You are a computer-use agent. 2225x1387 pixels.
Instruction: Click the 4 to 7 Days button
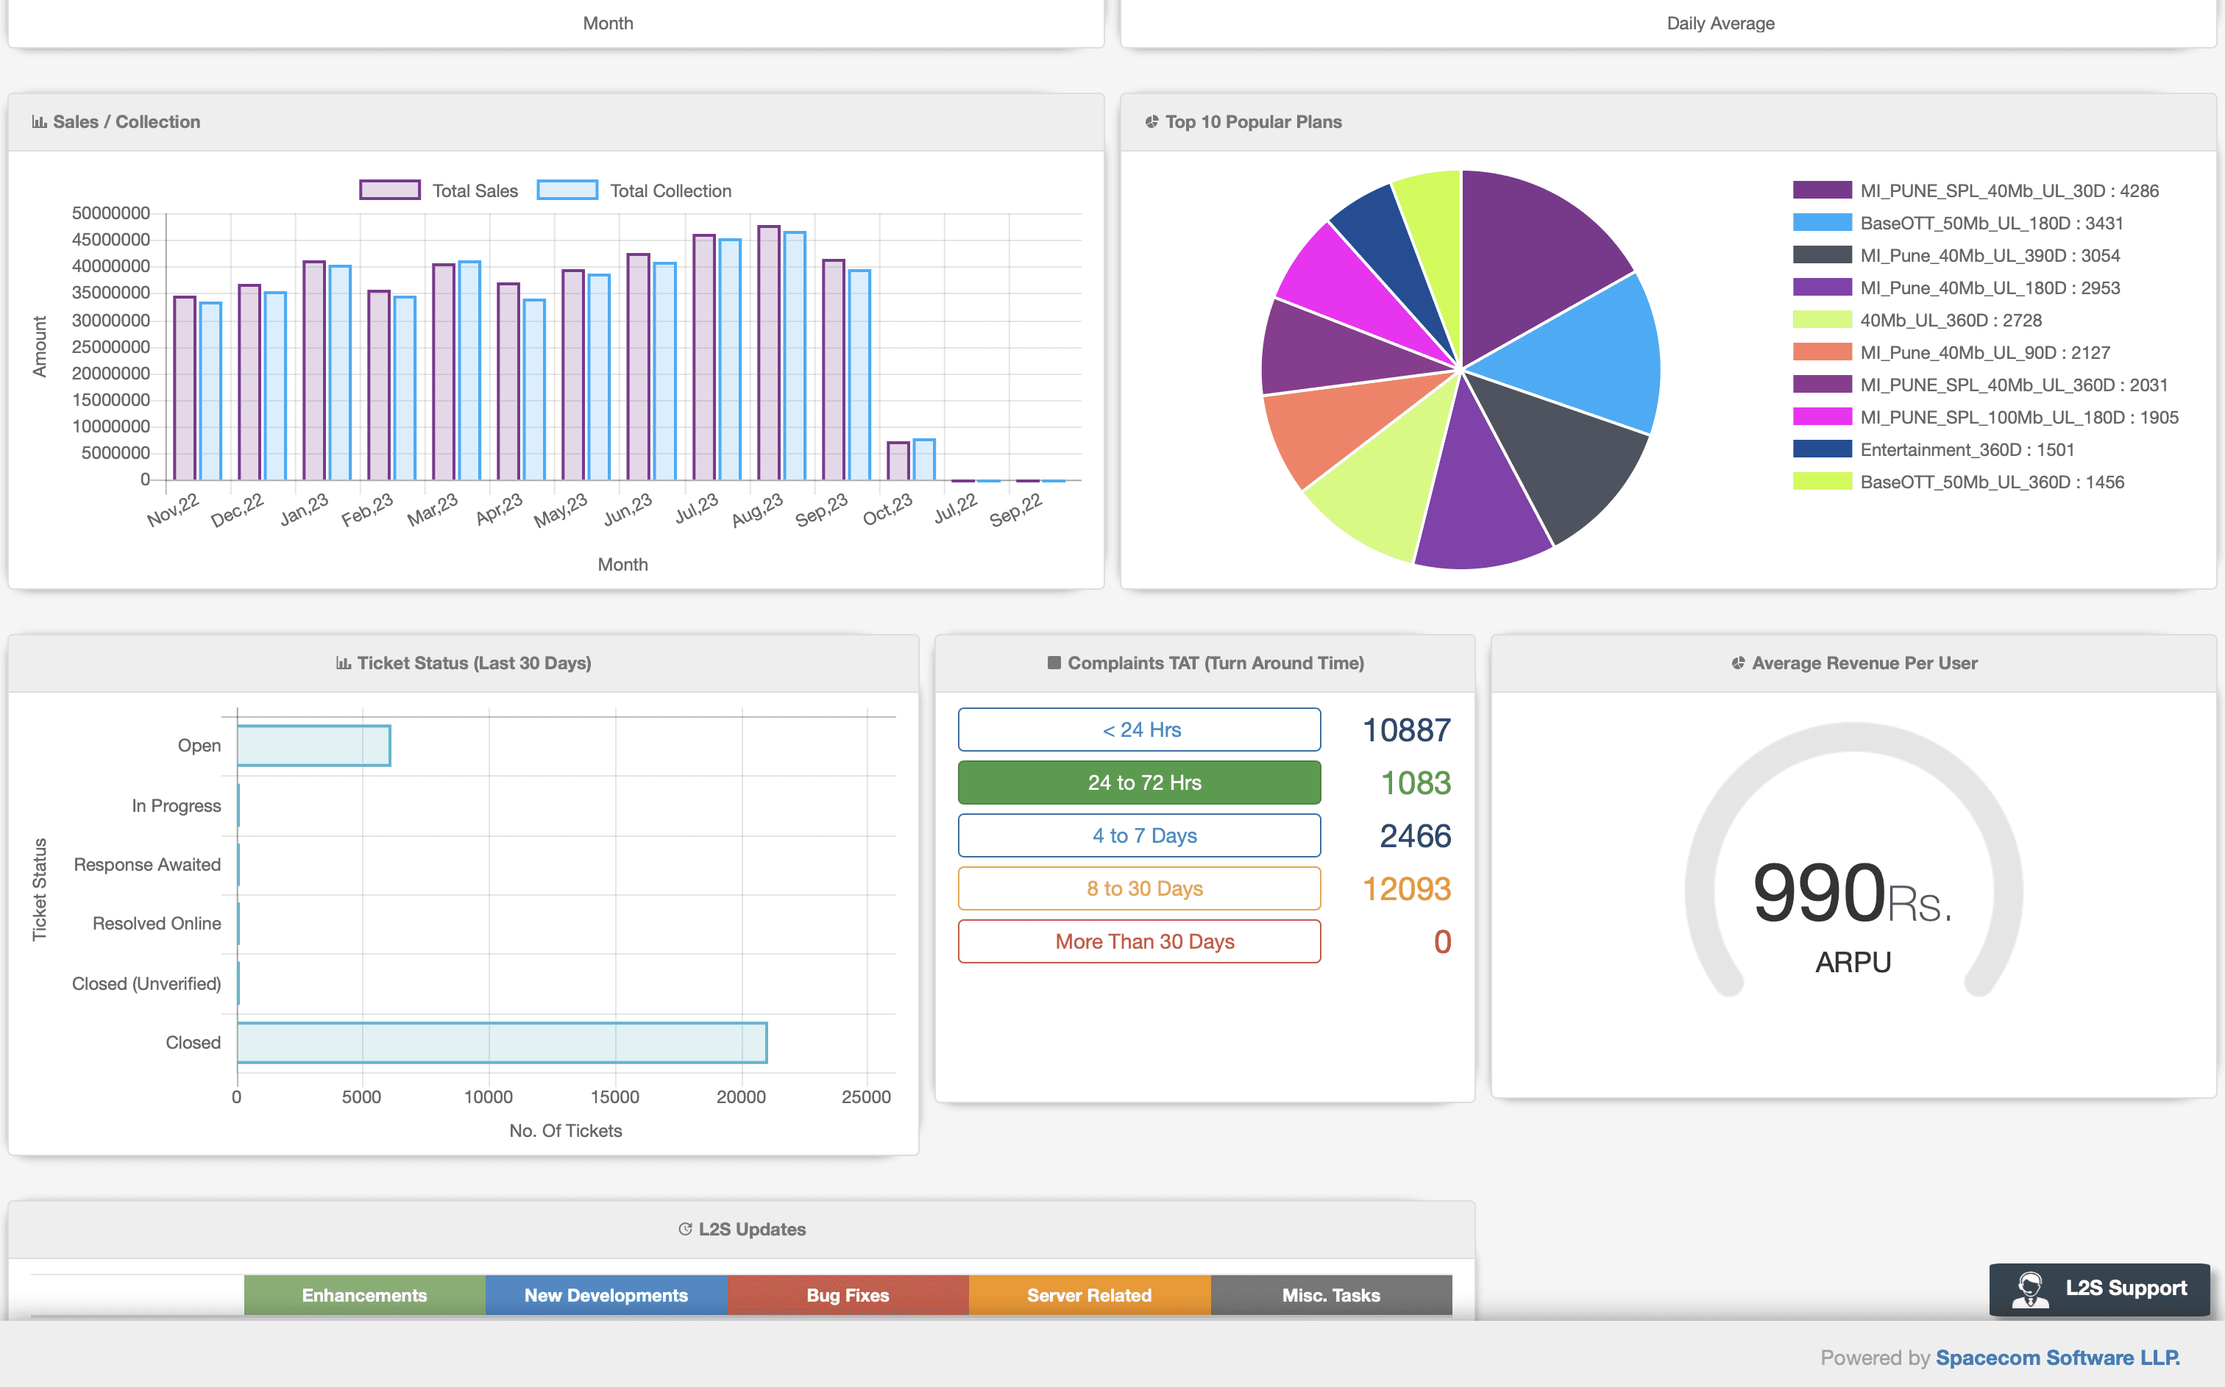[1140, 835]
